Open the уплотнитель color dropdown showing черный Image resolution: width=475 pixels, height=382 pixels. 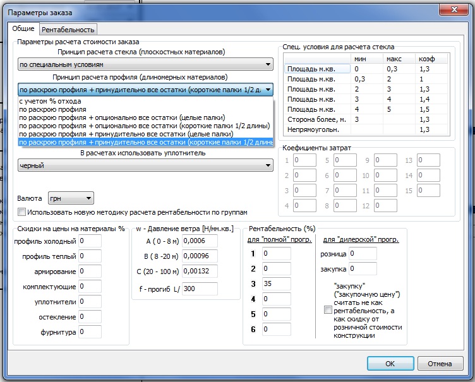[x=145, y=165]
